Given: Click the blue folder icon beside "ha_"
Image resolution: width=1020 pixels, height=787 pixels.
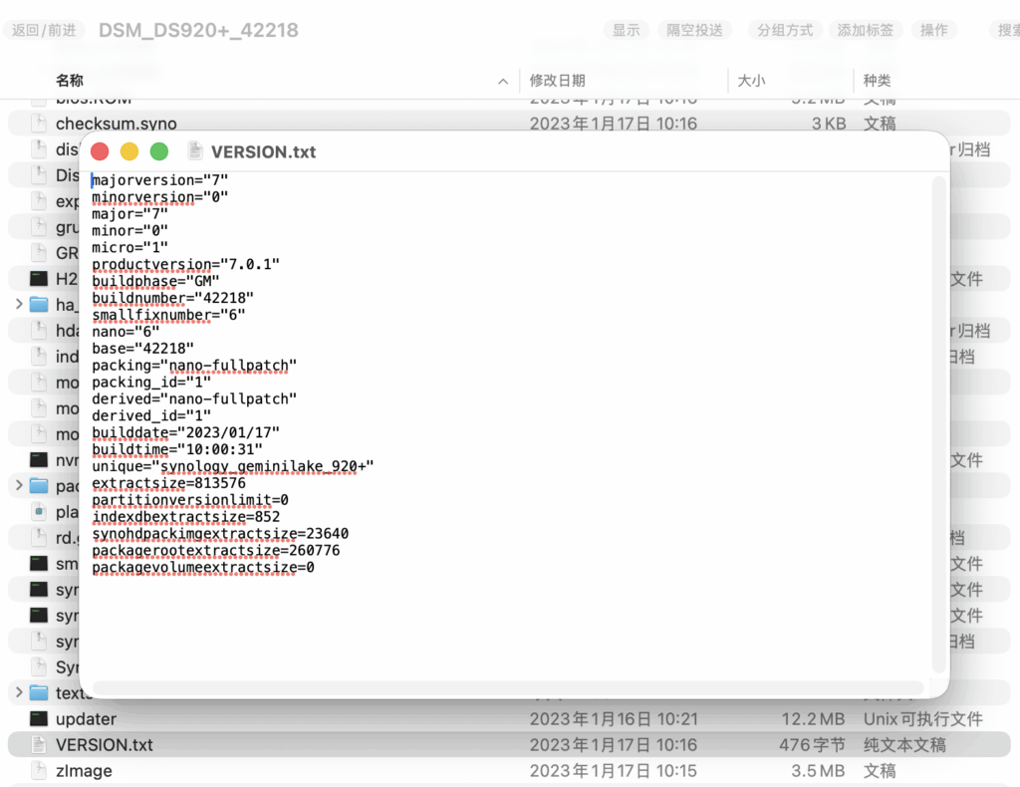Looking at the screenshot, I should click(39, 304).
